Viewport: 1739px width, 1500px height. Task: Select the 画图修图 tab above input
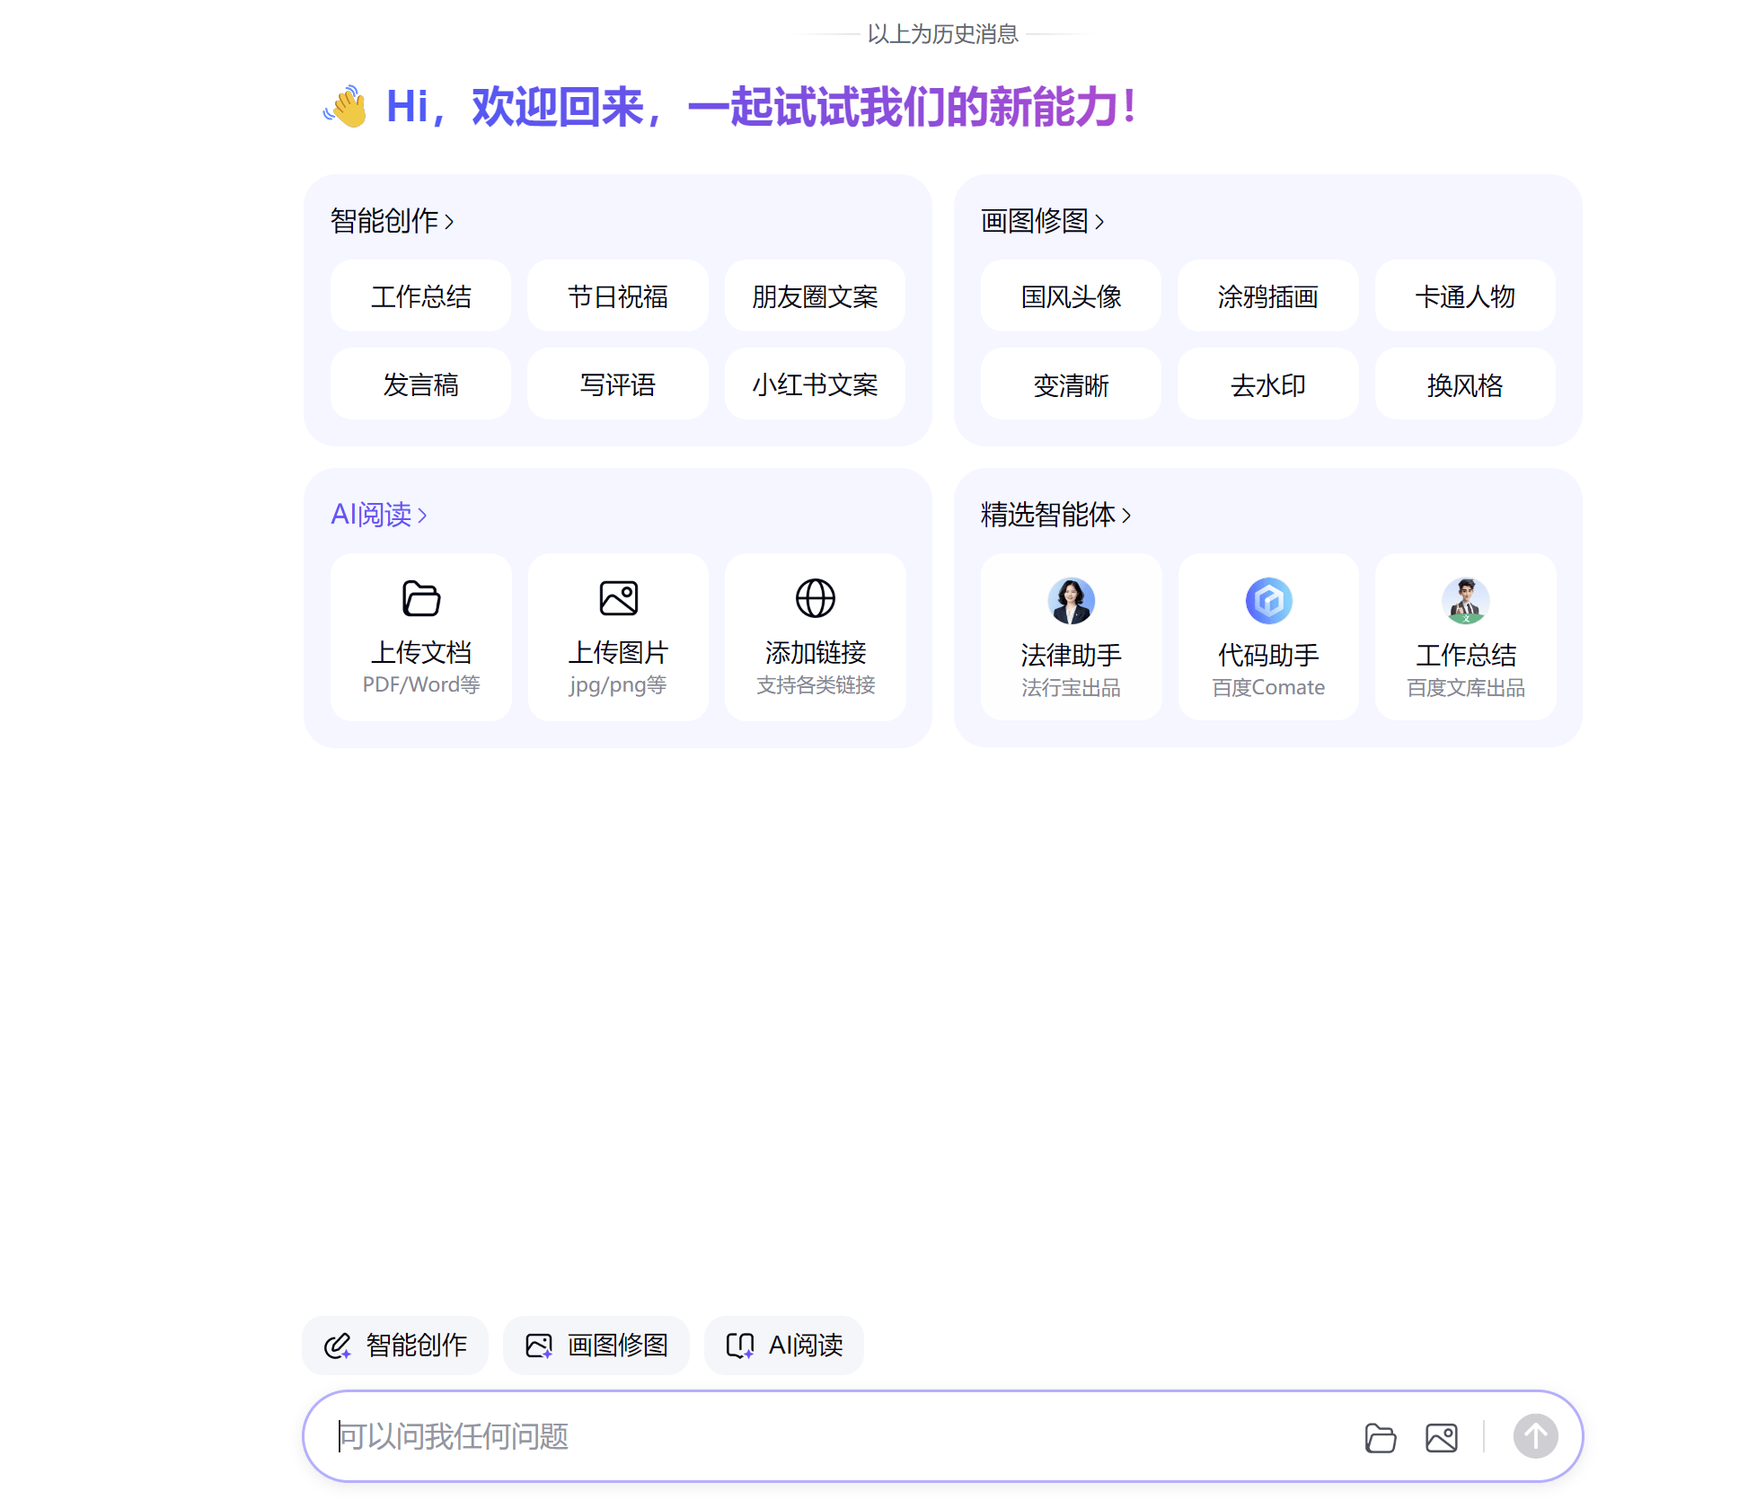pos(596,1346)
